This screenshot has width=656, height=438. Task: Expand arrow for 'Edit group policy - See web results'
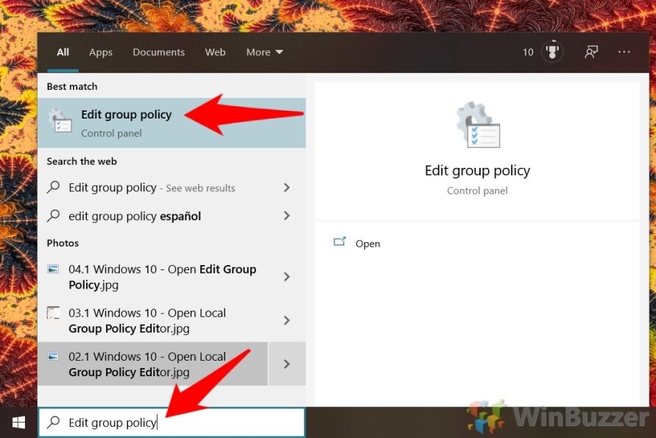click(286, 188)
